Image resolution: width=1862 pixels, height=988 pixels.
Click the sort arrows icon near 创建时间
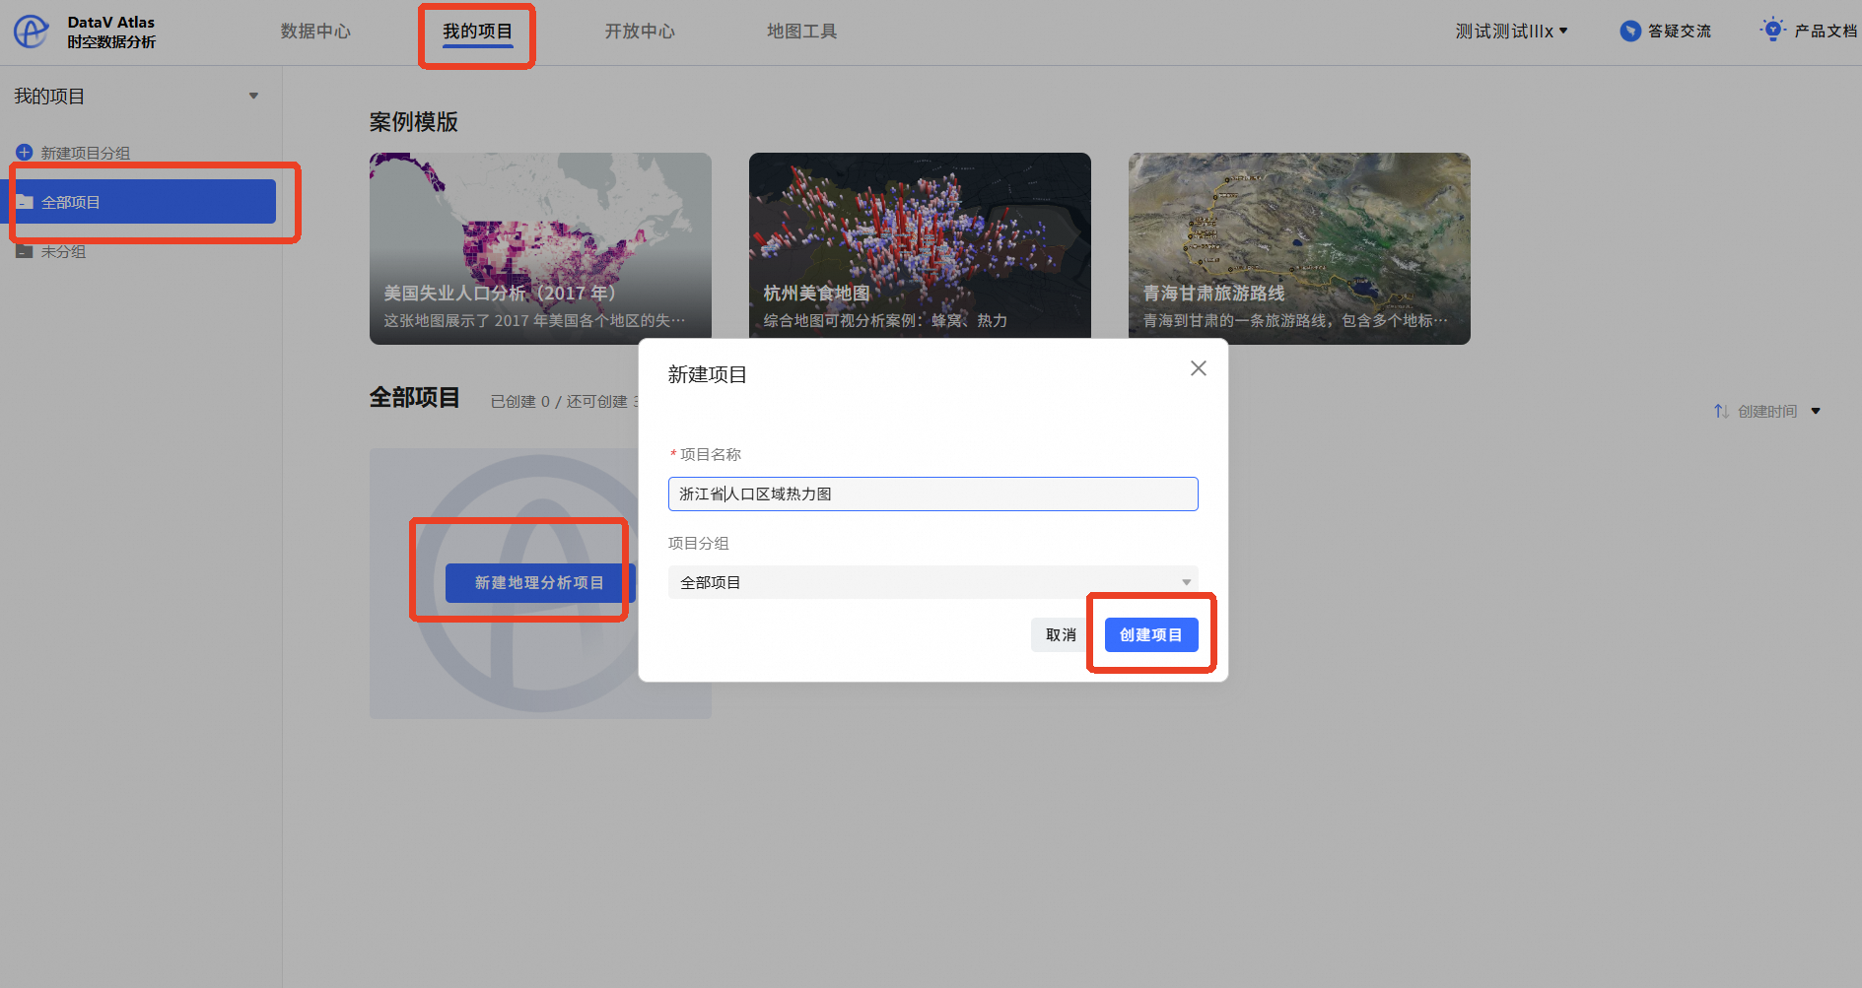click(1721, 411)
